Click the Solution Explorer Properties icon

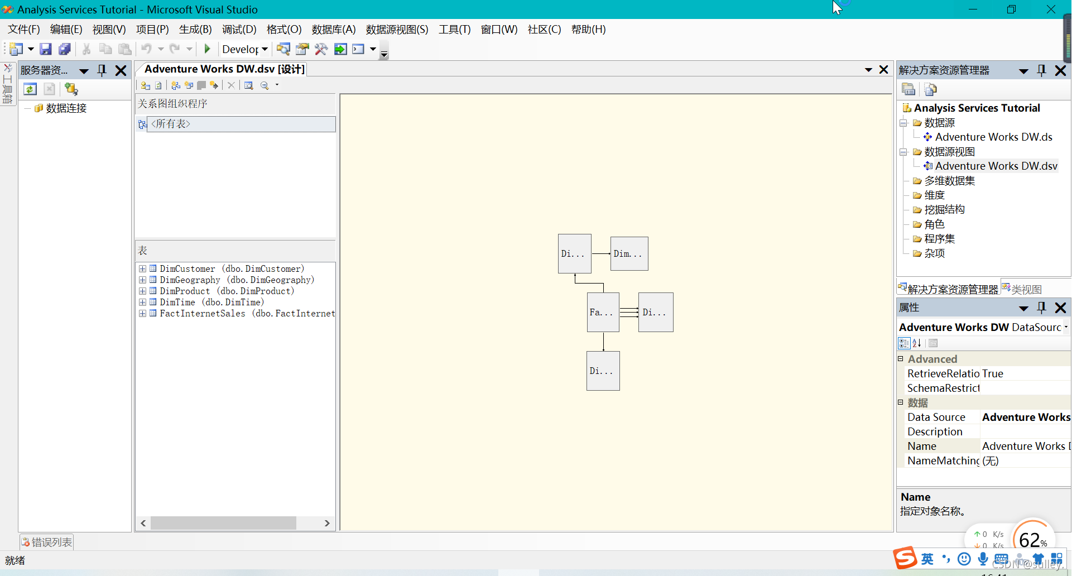[x=908, y=89]
